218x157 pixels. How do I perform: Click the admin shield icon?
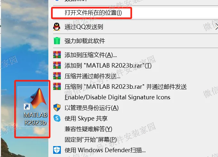tap(57, 108)
